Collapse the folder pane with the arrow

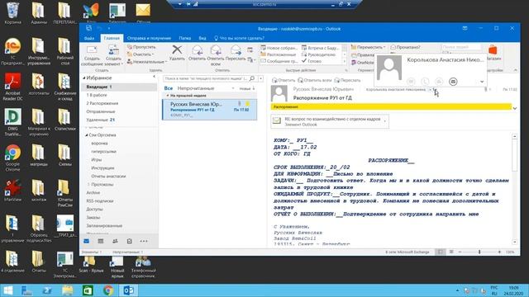tap(154, 77)
